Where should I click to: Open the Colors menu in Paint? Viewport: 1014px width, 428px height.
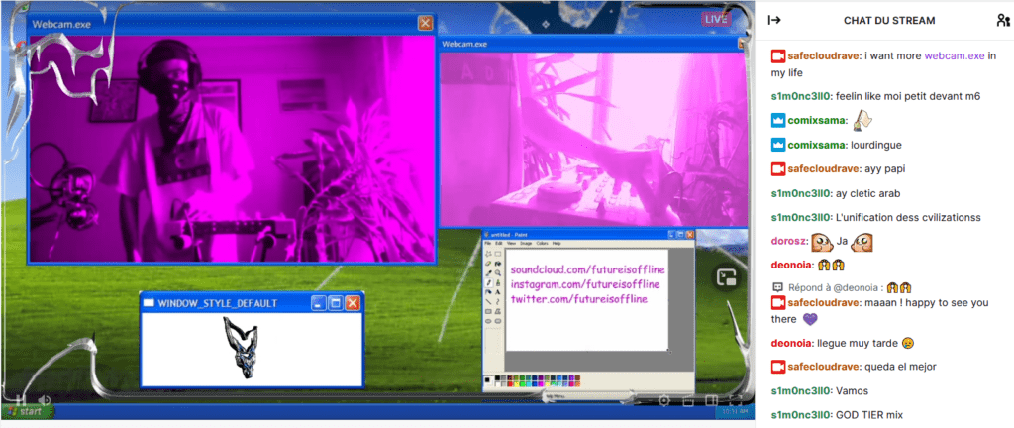pyautogui.click(x=541, y=243)
